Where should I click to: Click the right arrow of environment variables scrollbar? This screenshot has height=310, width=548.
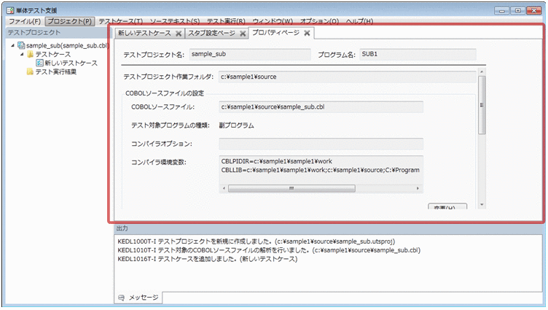click(418, 189)
